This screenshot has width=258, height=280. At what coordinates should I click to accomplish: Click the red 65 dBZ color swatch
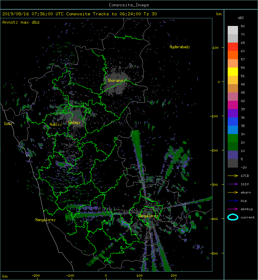[x=233, y=47]
